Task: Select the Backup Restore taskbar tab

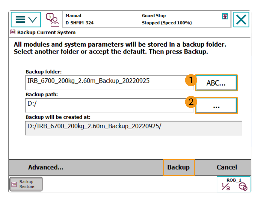Action: click(26, 184)
